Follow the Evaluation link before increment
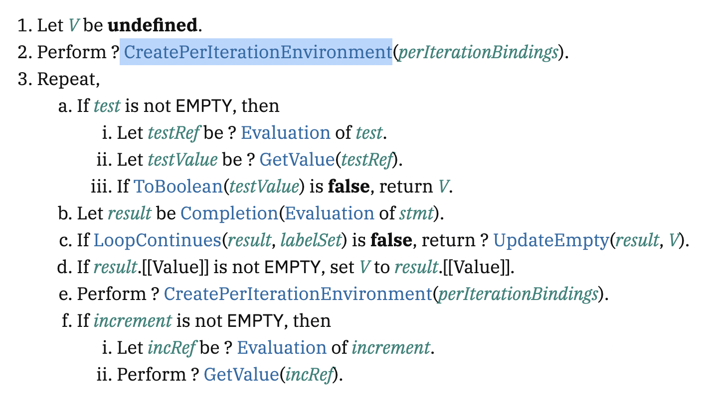Viewport: 707px width, 403px height. (x=282, y=348)
